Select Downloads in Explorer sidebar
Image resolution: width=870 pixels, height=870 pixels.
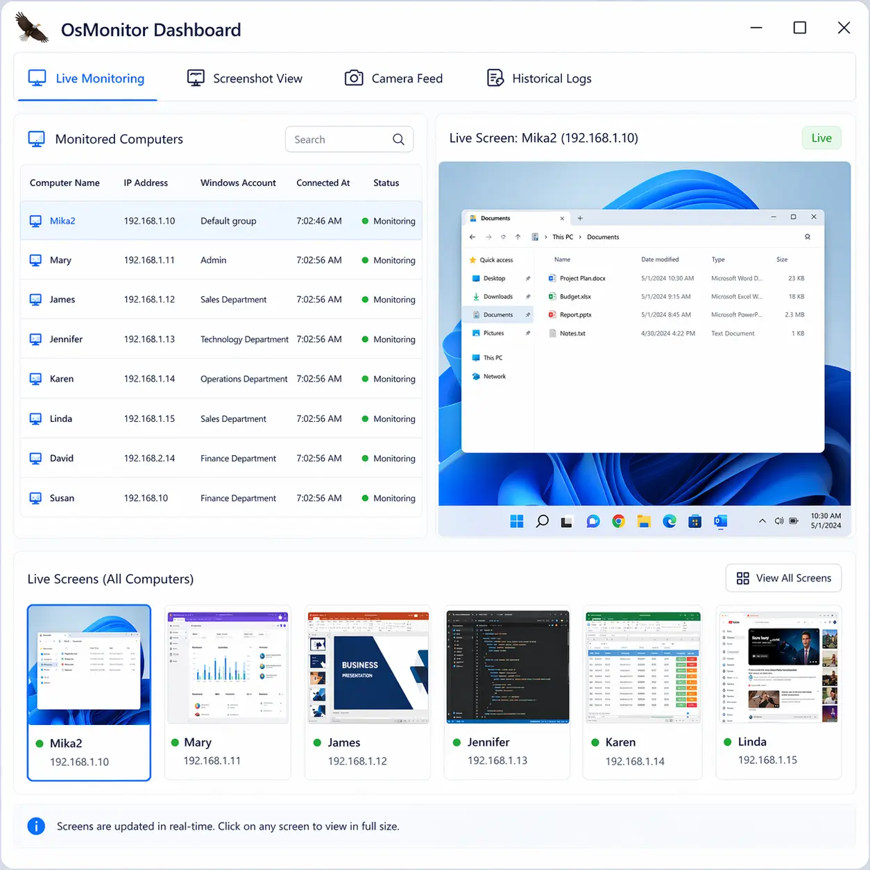(x=498, y=297)
